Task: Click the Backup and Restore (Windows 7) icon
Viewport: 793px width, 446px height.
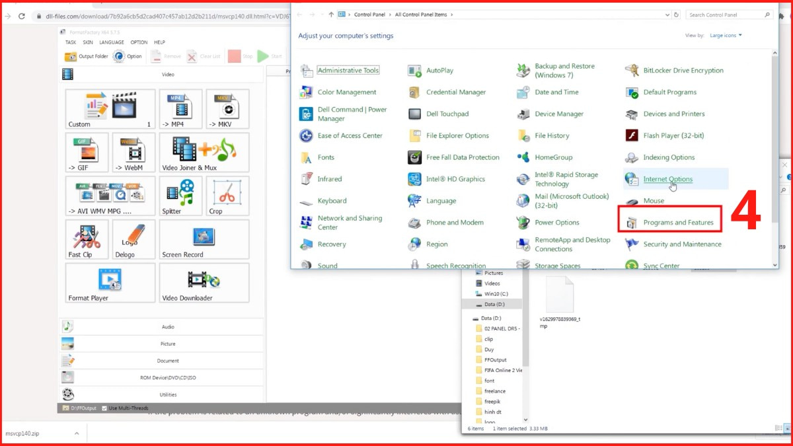Action: (523, 71)
